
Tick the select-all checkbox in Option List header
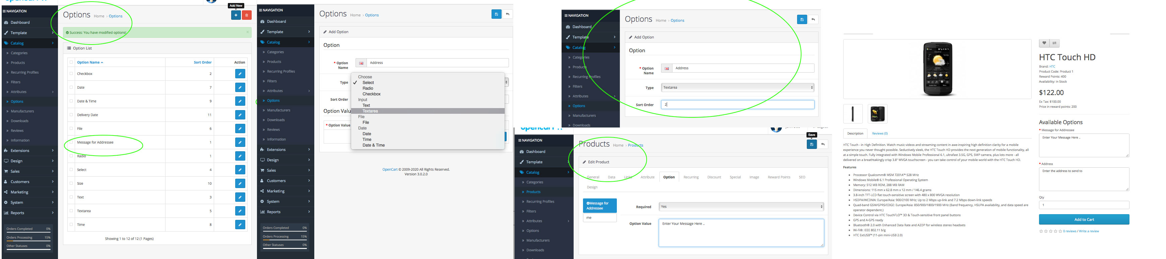point(71,62)
